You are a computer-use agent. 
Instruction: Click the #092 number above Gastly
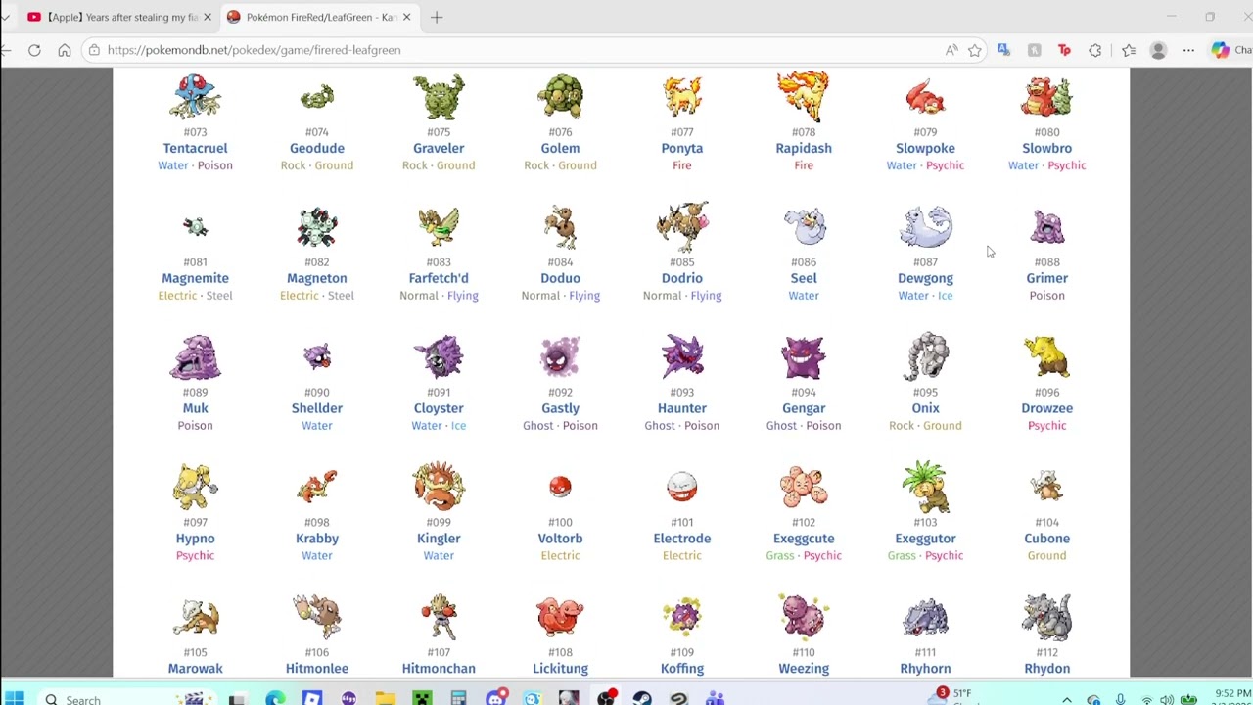pos(560,393)
